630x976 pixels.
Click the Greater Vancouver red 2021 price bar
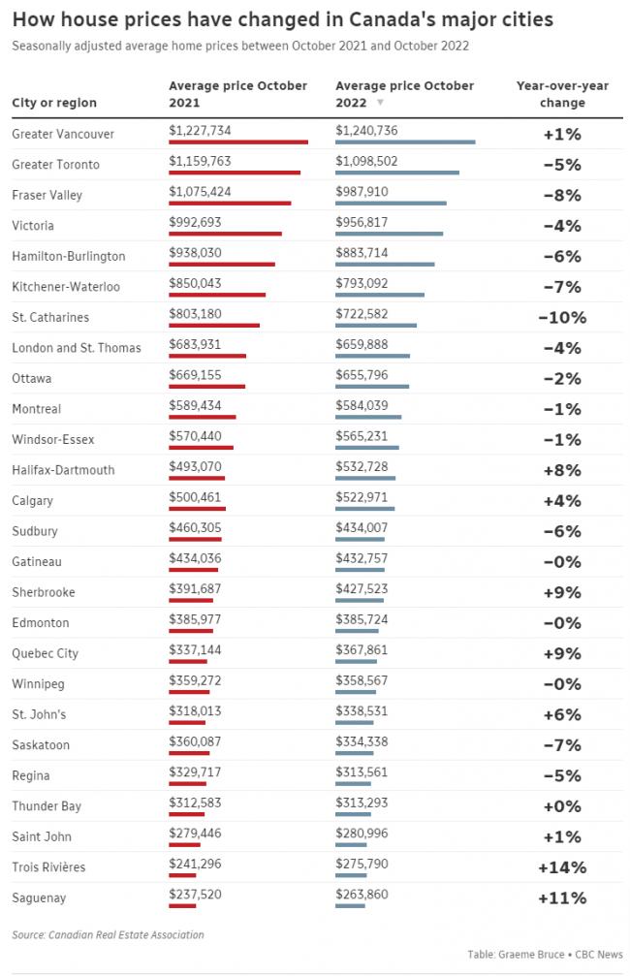click(238, 142)
